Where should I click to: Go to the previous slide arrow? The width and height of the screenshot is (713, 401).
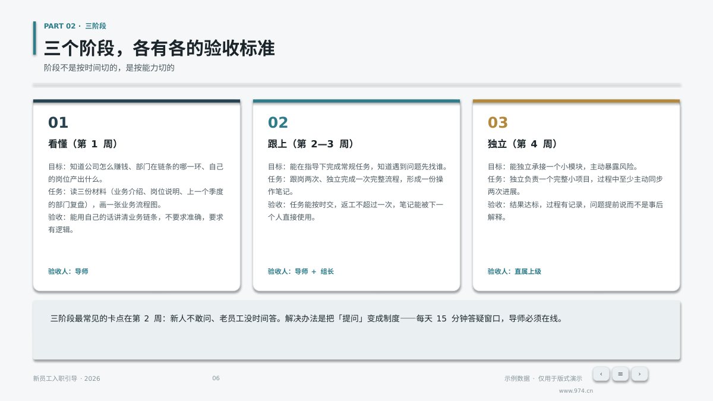601,374
